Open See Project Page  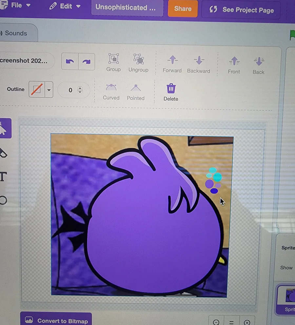pyautogui.click(x=241, y=10)
